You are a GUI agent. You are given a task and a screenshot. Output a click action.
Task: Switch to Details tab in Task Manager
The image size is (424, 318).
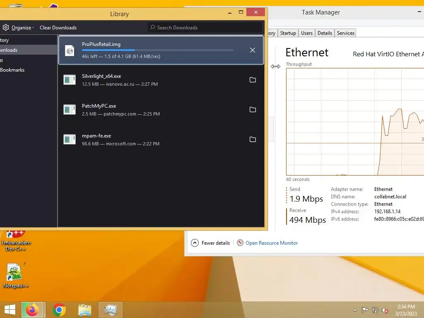point(325,33)
